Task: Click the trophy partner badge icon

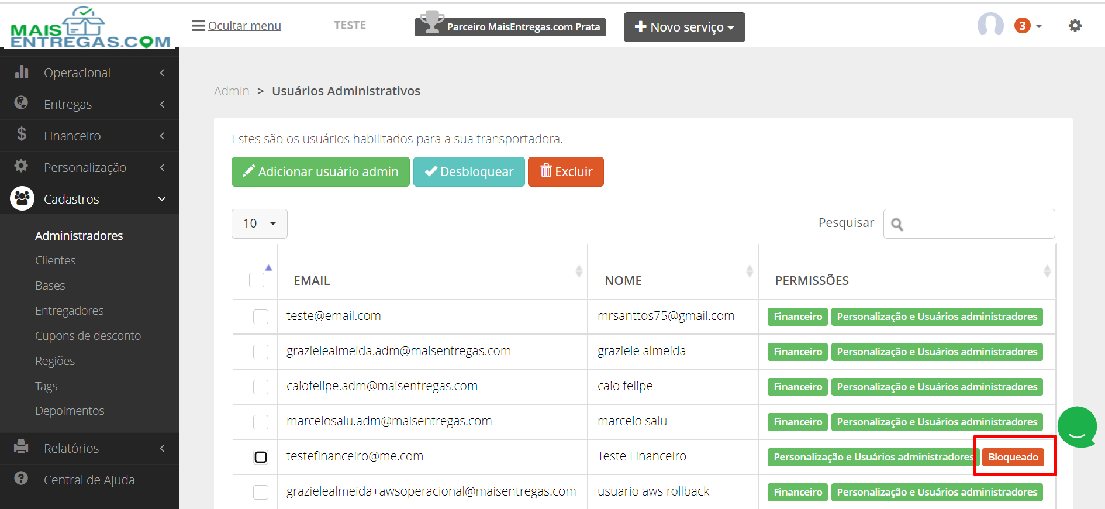Action: tap(431, 22)
